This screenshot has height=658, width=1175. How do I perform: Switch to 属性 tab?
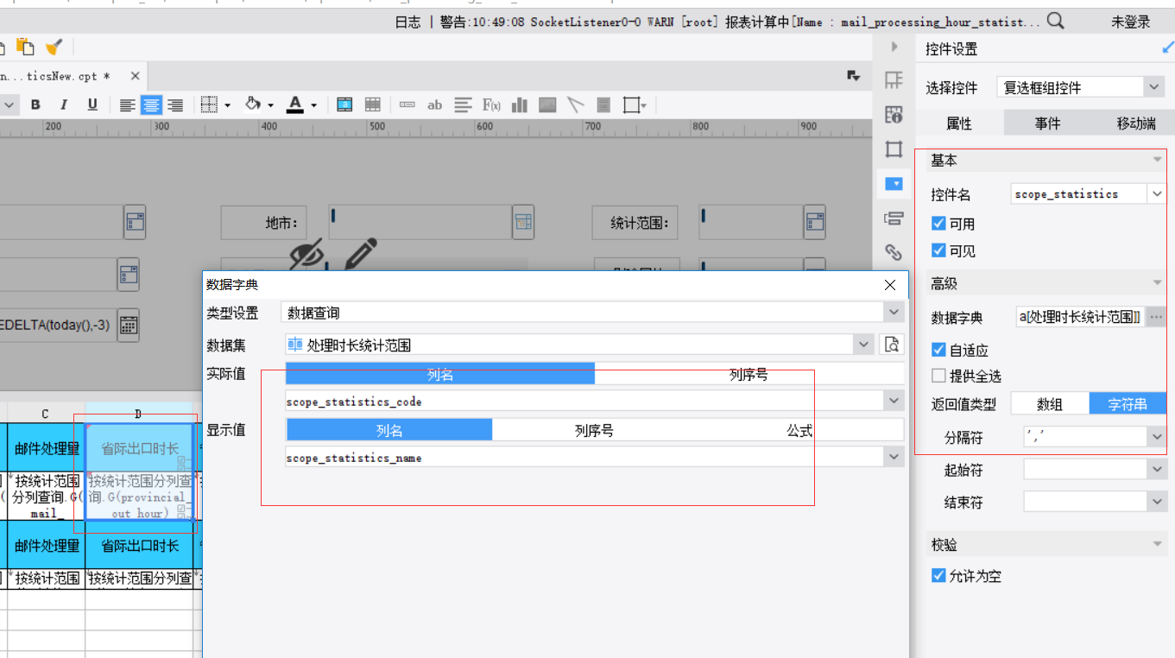tap(959, 123)
